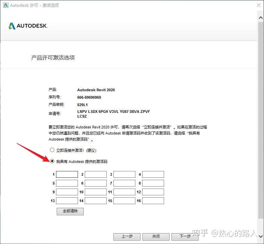Click activation code field 11

coord(124,192)
